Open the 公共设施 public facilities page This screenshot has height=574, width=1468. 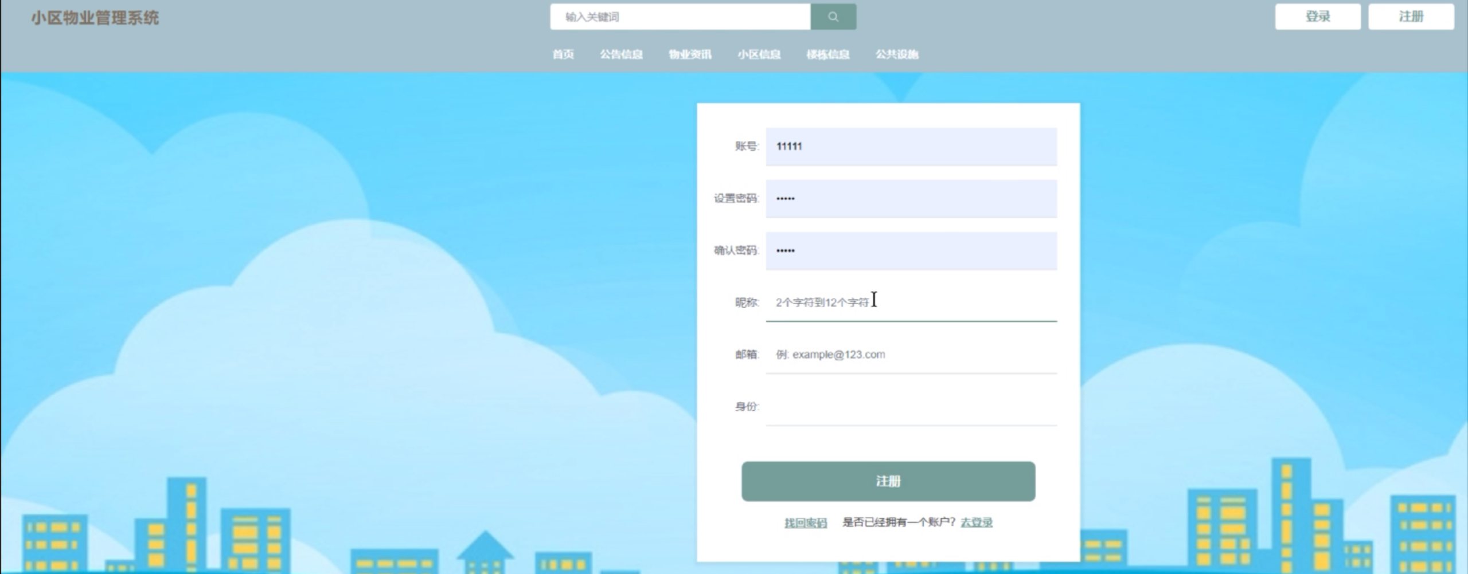click(897, 54)
